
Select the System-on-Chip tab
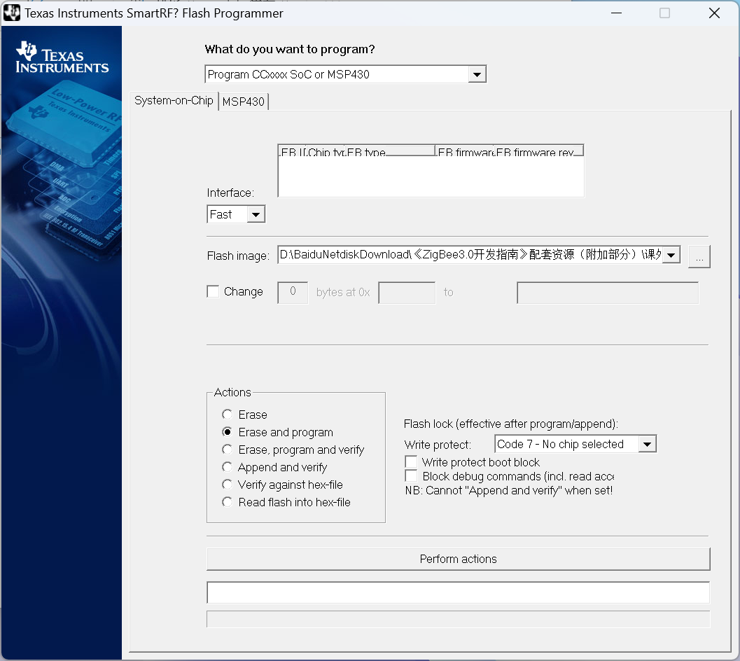pos(174,100)
